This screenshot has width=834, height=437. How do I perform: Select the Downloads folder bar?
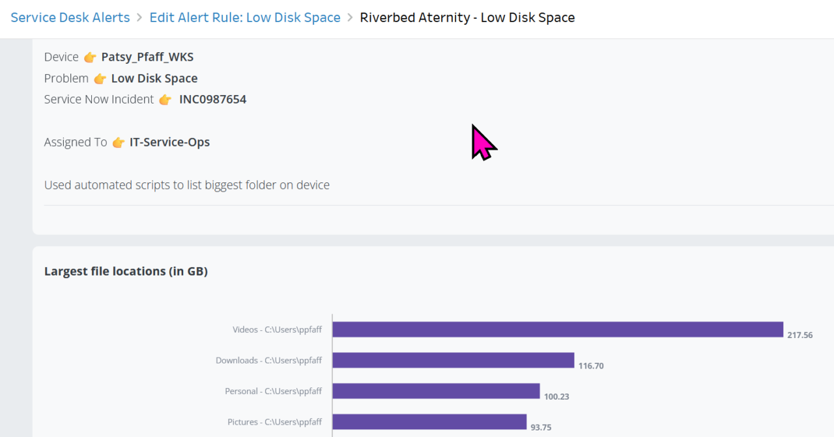pyautogui.click(x=453, y=360)
